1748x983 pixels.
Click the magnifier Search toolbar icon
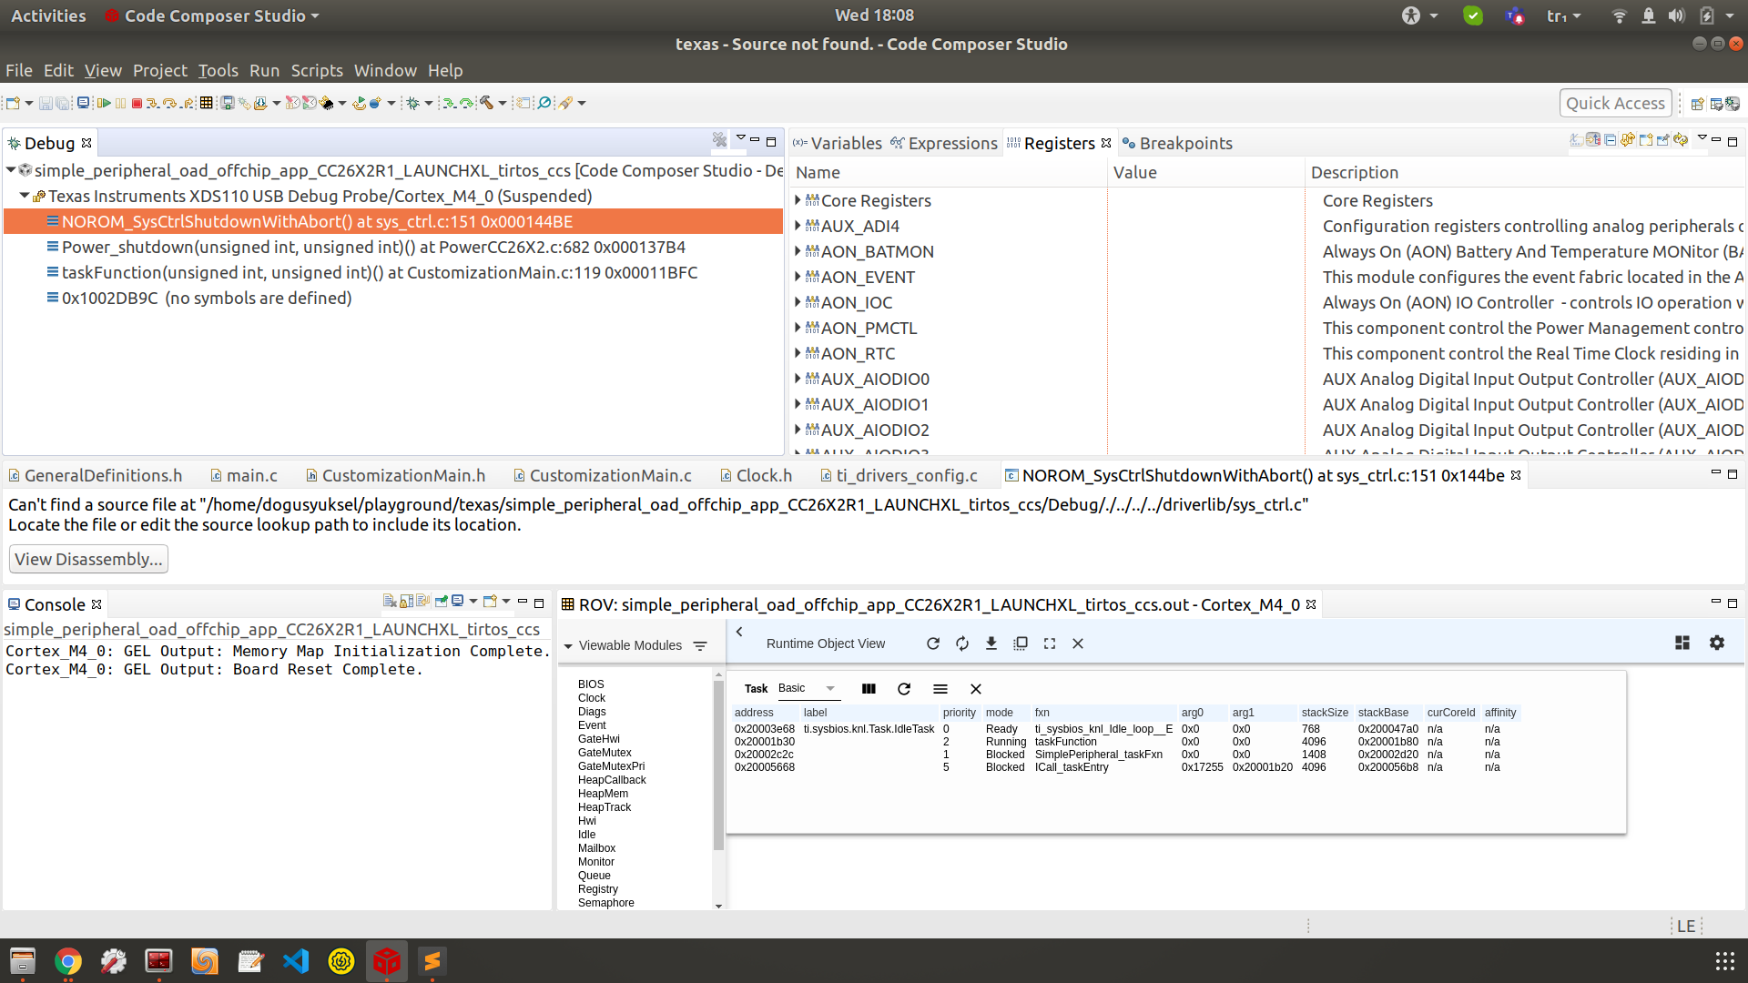click(x=544, y=103)
